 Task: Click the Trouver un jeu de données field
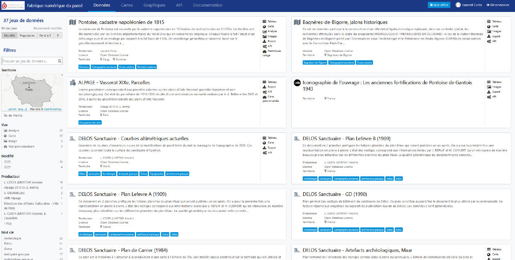point(29,61)
